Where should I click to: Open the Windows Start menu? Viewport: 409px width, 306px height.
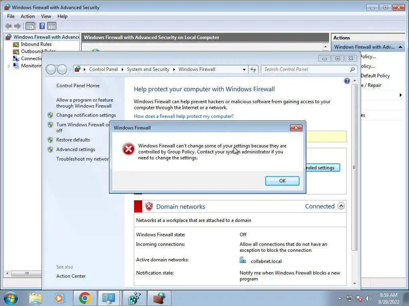[10, 298]
